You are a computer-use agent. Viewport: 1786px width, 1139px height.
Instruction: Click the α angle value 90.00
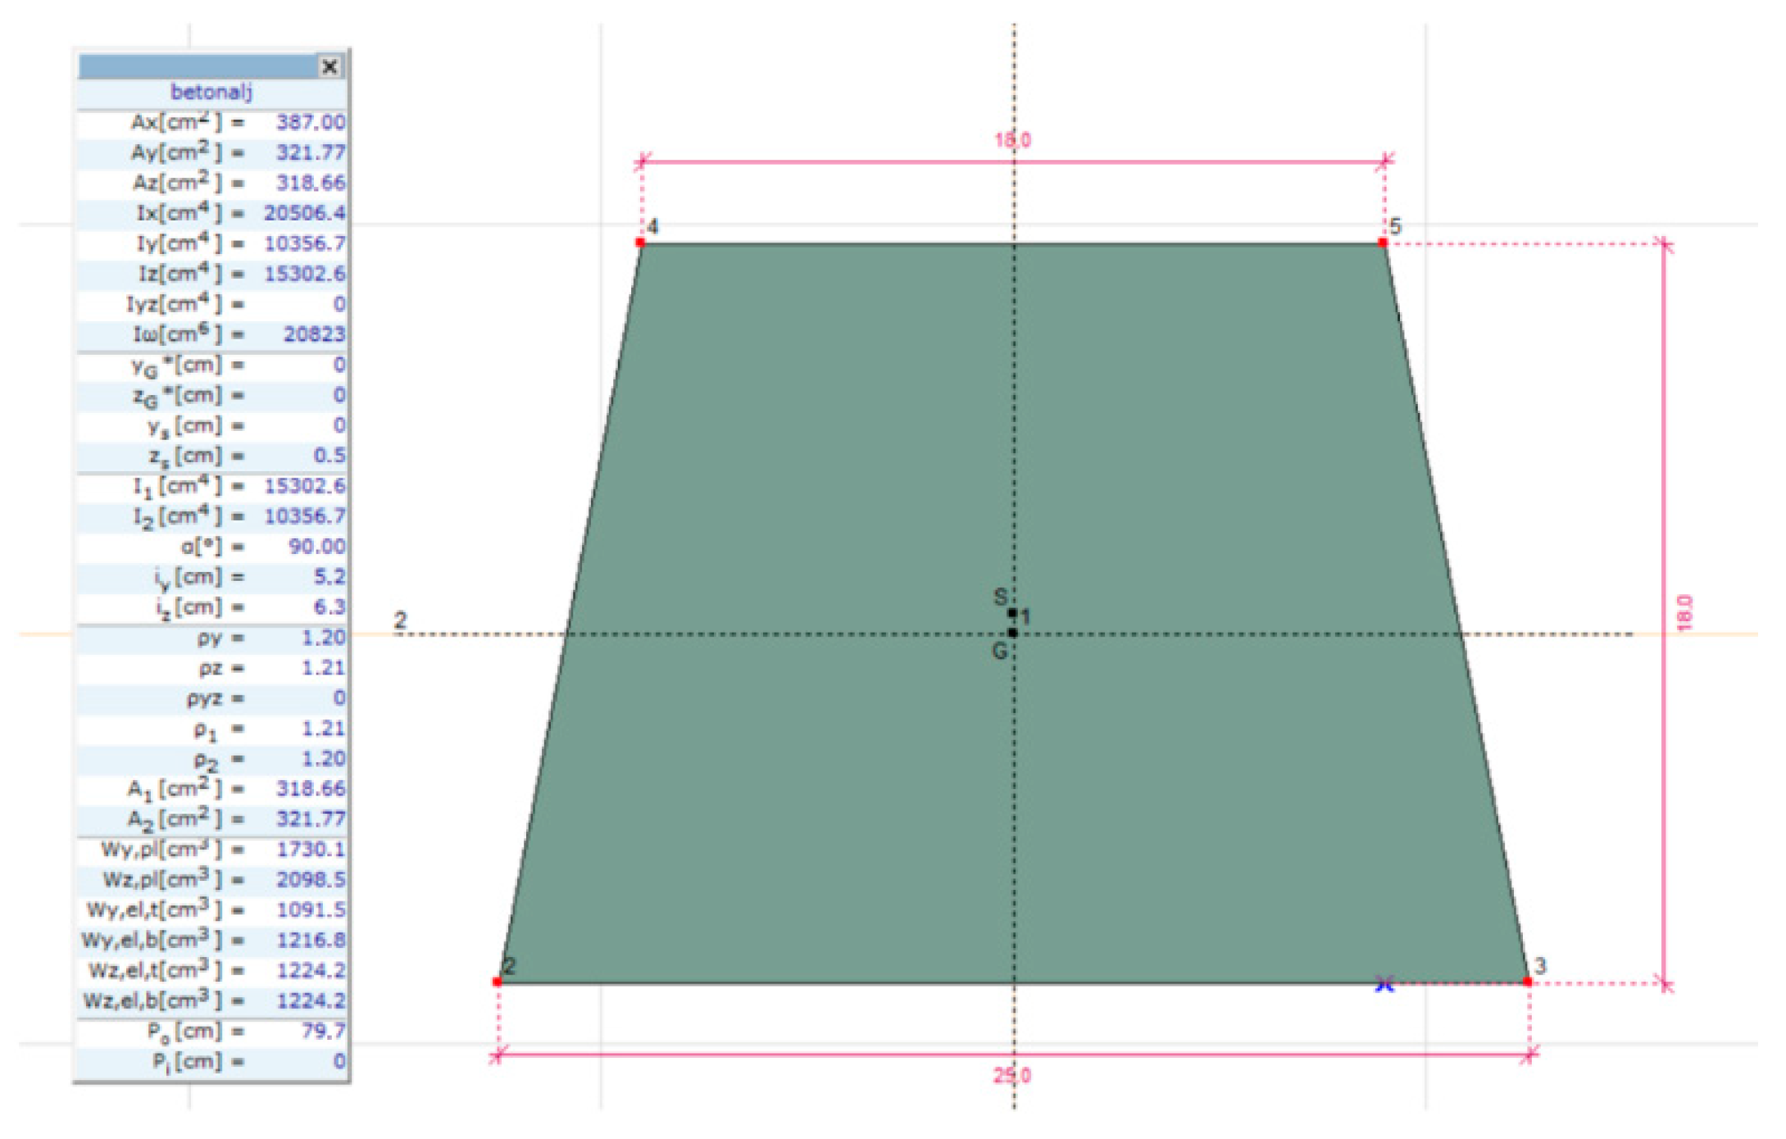pyautogui.click(x=316, y=547)
